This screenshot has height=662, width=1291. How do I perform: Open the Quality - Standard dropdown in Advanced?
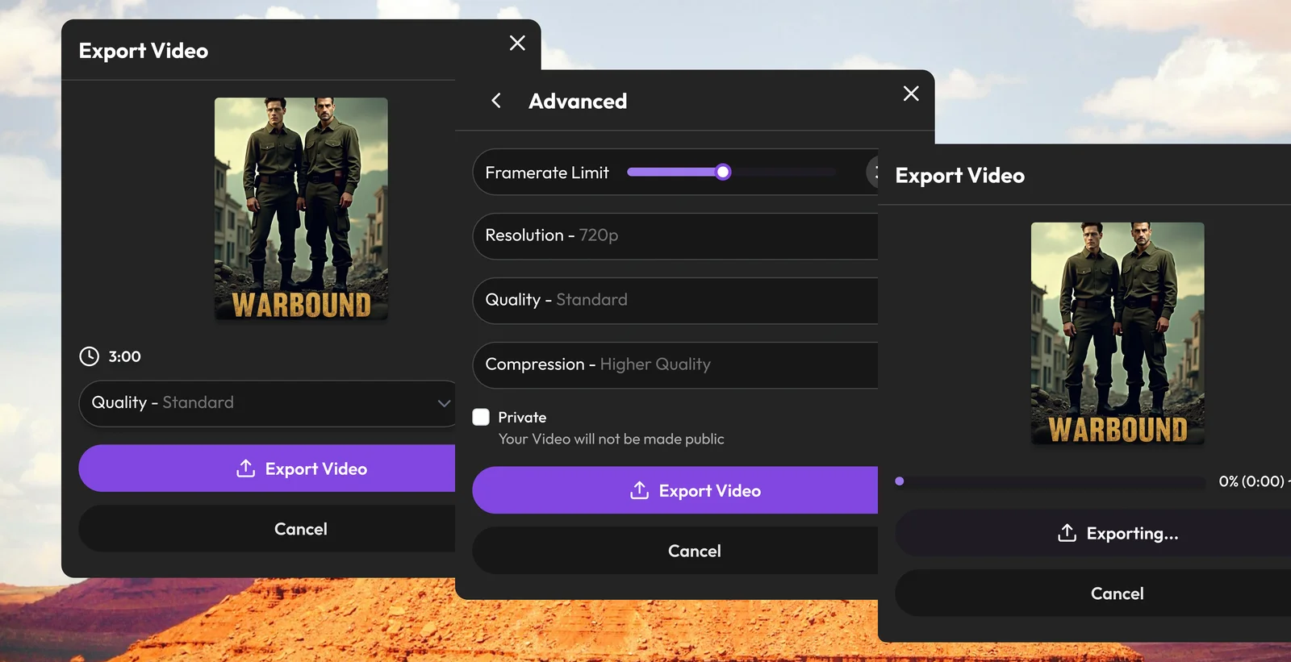pos(675,301)
